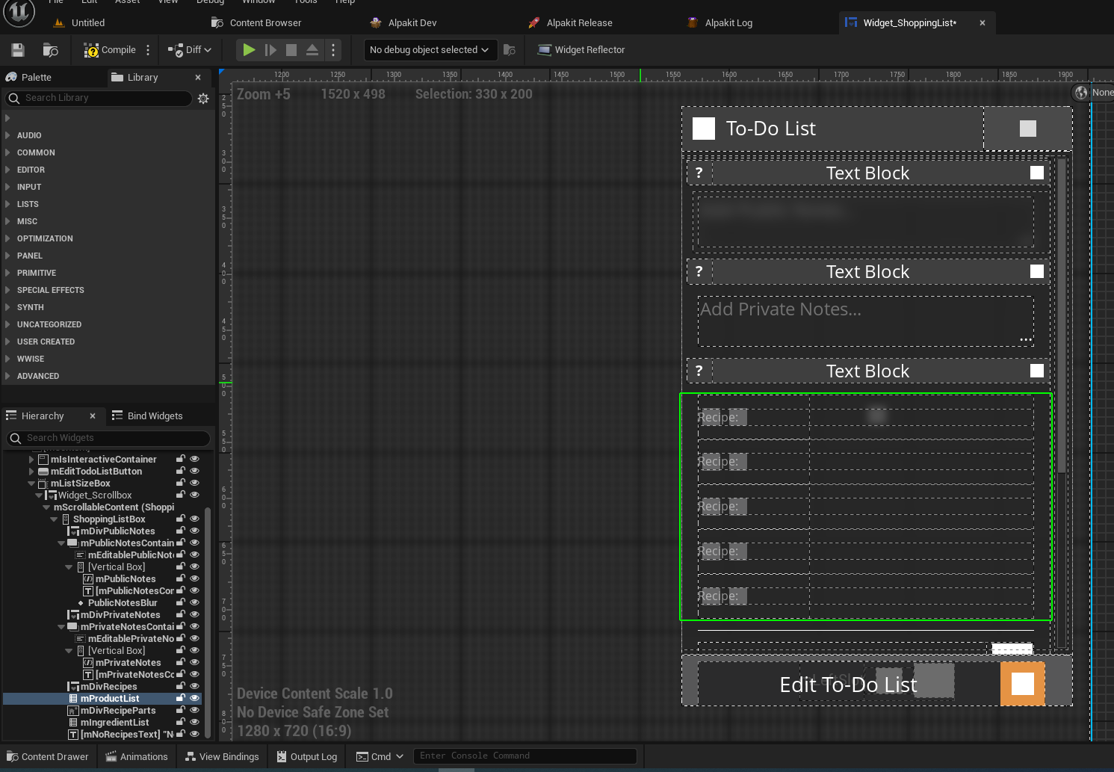Open the Compile options three-dot menu

[x=148, y=50]
